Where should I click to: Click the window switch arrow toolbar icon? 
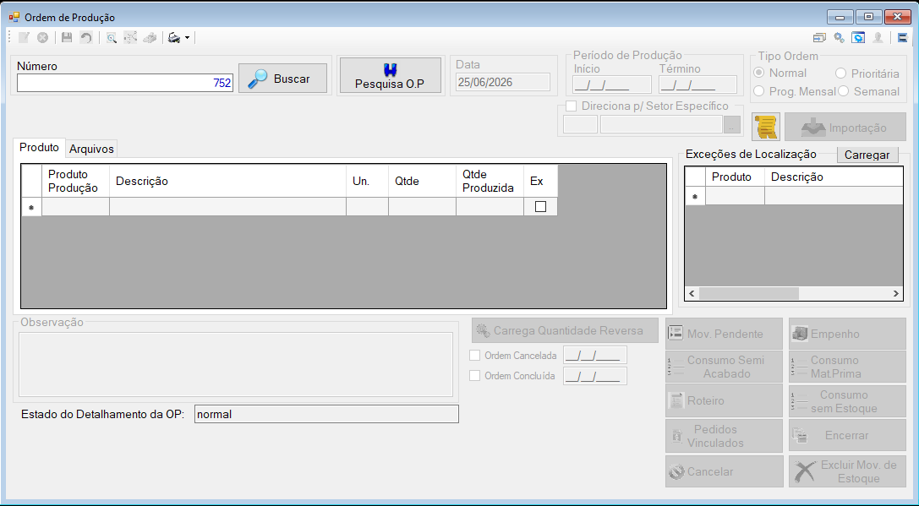(819, 37)
